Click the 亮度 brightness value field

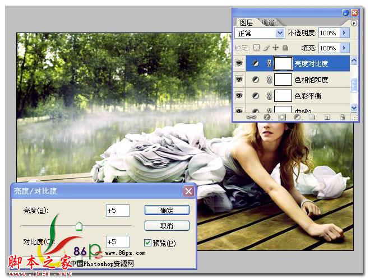pyautogui.click(x=118, y=210)
